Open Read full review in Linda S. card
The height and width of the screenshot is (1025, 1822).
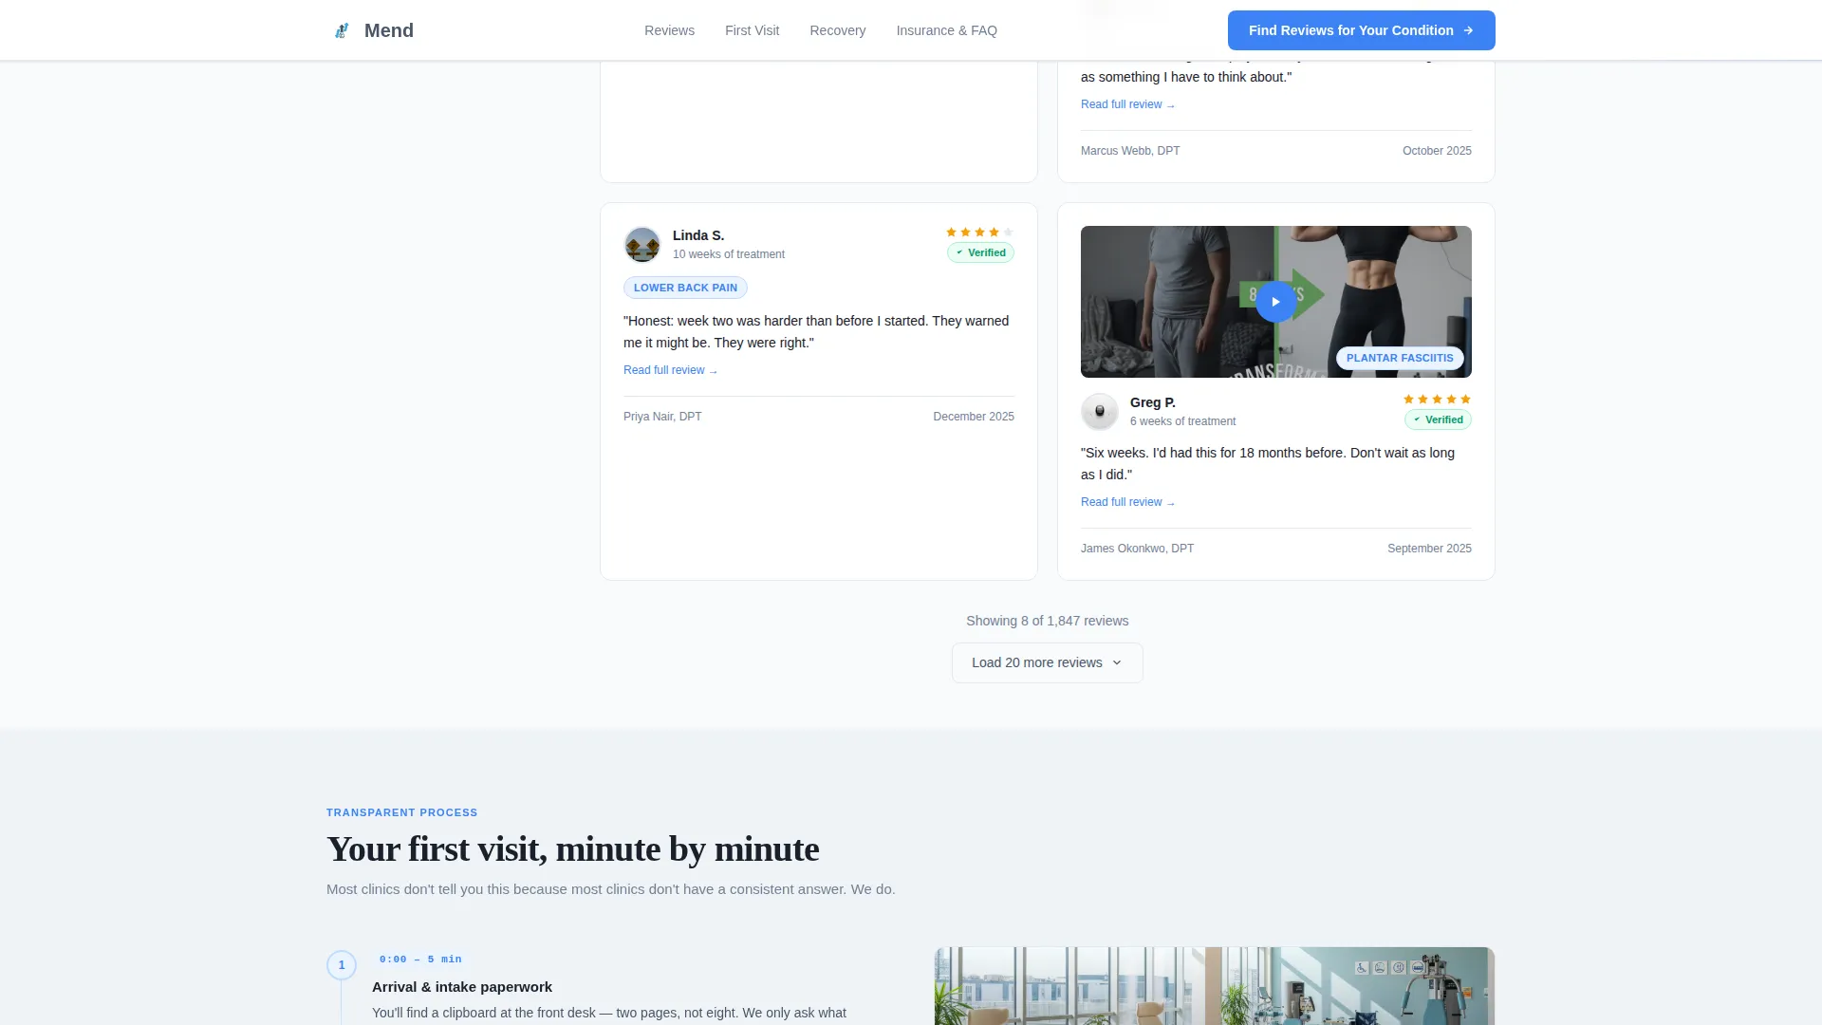(670, 370)
